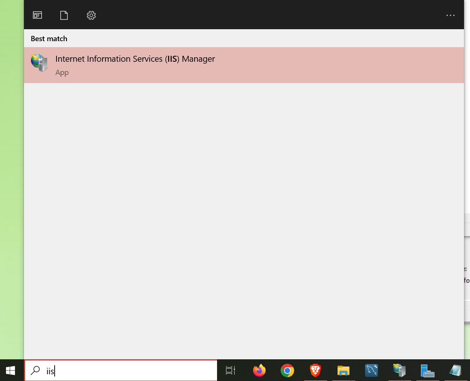Start the Brave browser
470x381 pixels.
point(315,370)
